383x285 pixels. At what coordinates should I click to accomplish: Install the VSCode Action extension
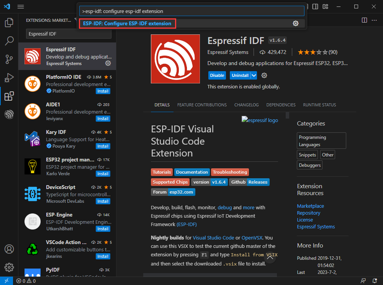[x=103, y=256]
